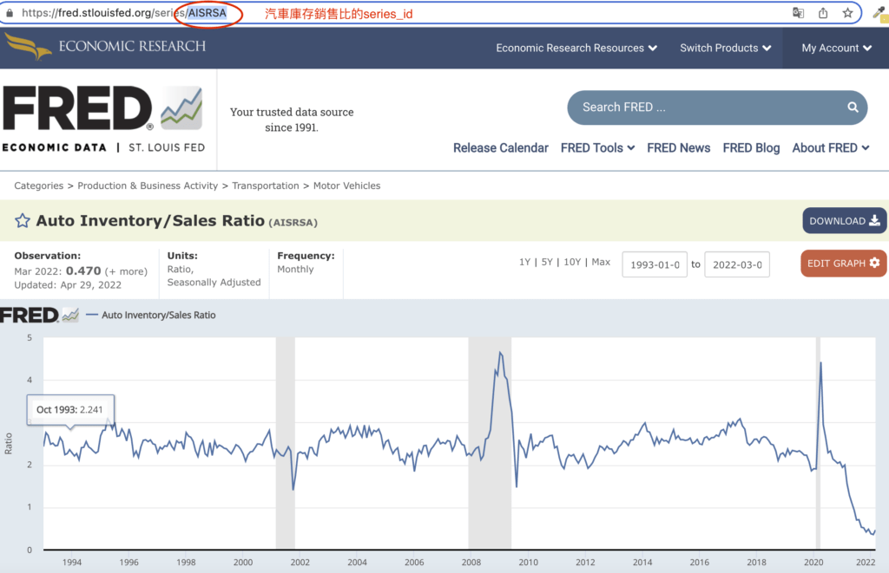Favorite the series with the star beside title
This screenshot has height=573, width=889.
(23, 221)
